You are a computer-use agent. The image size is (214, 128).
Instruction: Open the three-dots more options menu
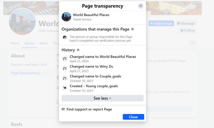pyautogui.click(x=193, y=43)
